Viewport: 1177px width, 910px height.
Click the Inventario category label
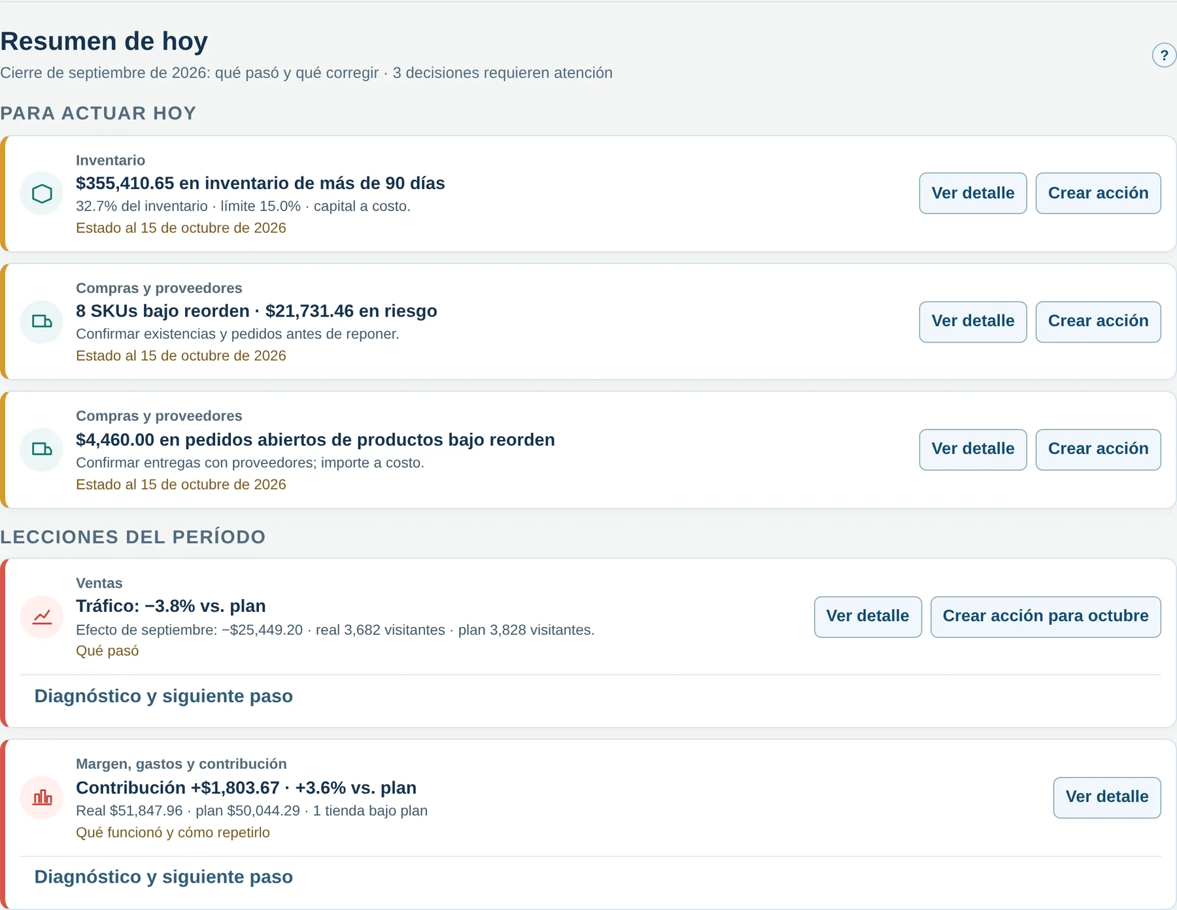(111, 160)
